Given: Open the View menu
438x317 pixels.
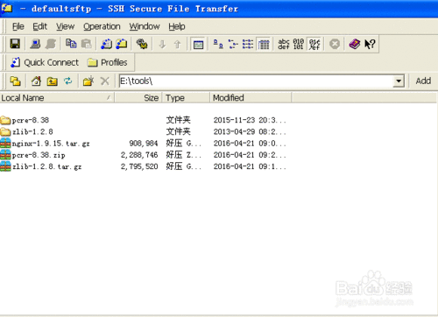Looking at the screenshot, I should pyautogui.click(x=66, y=26).
